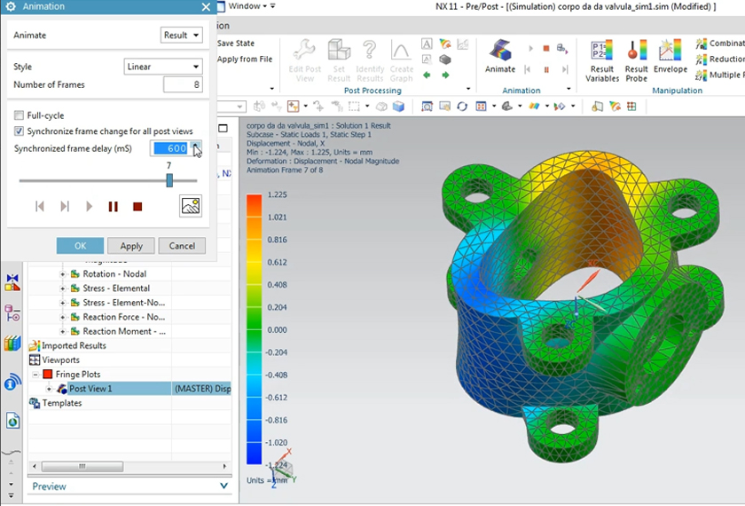Click the Result Probe icon
The image size is (745, 506).
tap(636, 57)
